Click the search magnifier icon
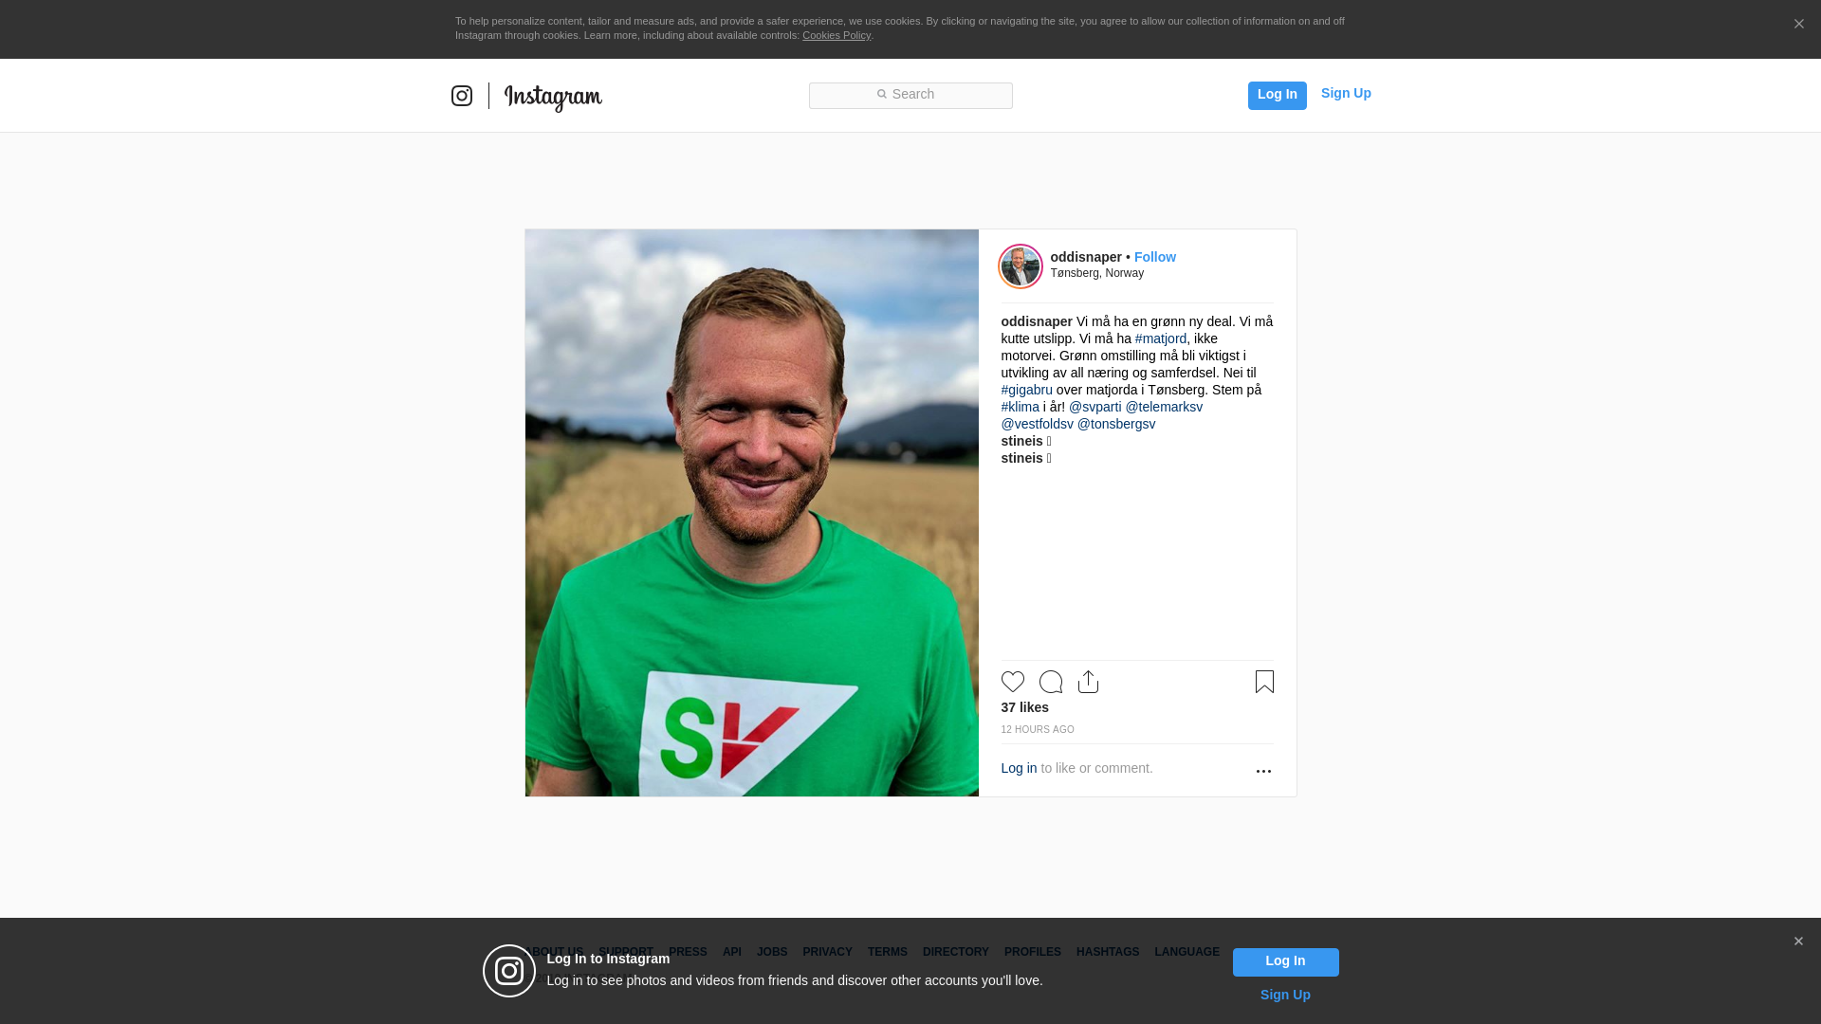1821x1024 pixels. point(881,94)
